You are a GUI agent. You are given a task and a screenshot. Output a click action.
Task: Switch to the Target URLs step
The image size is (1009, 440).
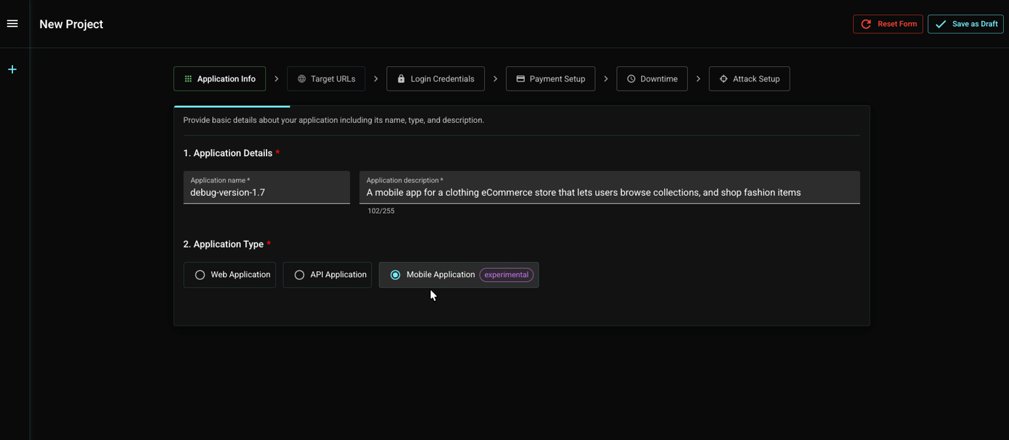[x=326, y=79]
